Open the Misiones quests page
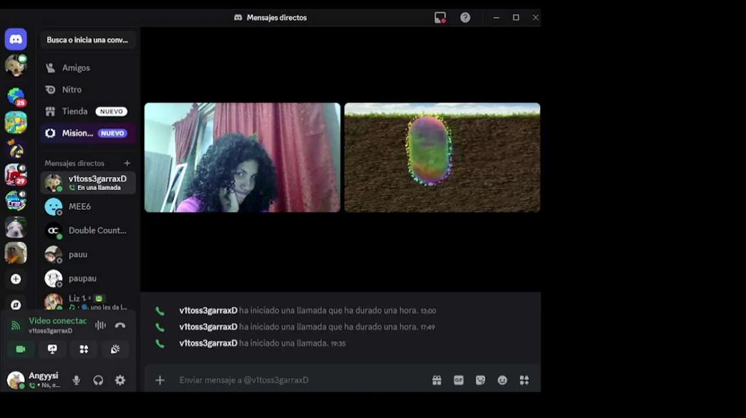 click(88, 133)
